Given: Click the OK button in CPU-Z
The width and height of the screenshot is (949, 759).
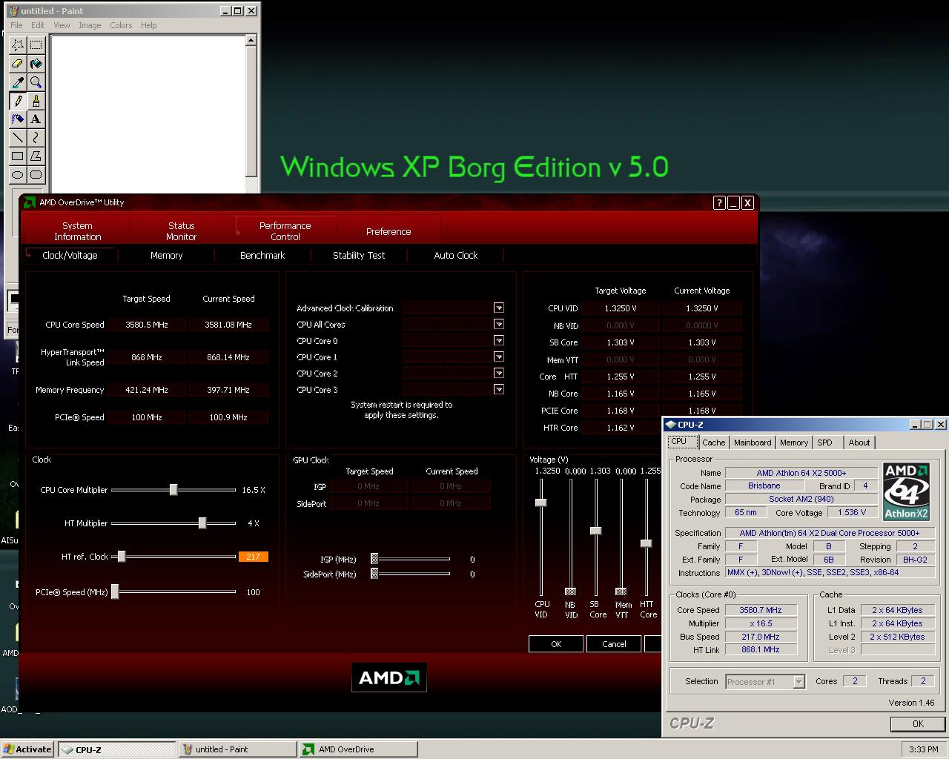Looking at the screenshot, I should click(918, 724).
